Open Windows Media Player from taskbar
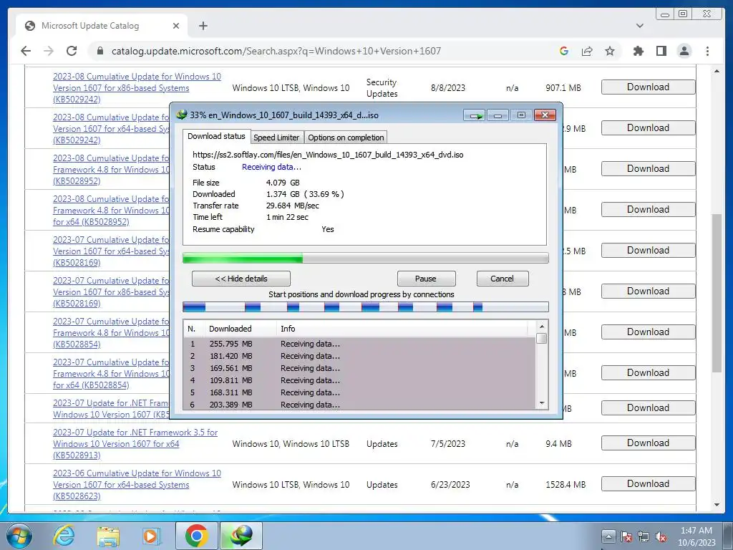Image resolution: width=733 pixels, height=550 pixels. [150, 536]
